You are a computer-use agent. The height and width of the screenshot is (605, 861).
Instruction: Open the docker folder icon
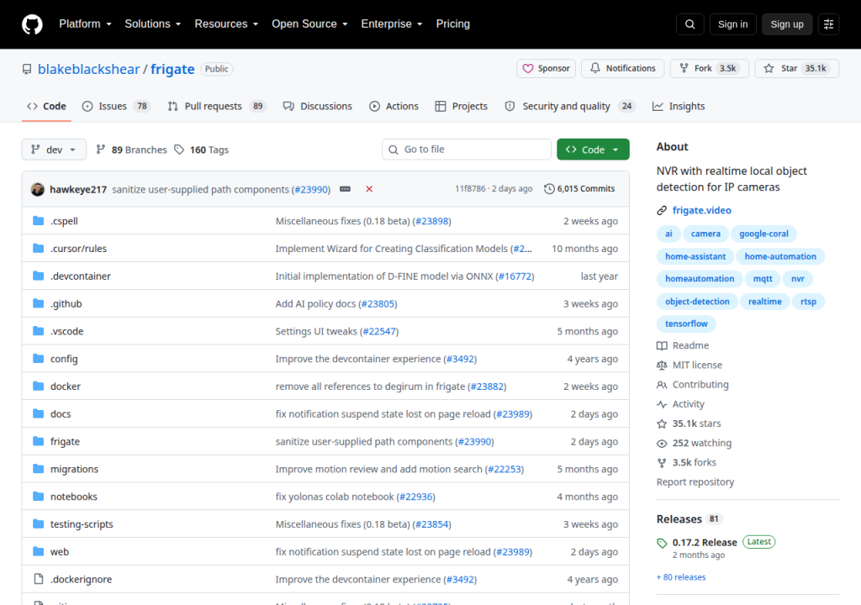coord(38,386)
